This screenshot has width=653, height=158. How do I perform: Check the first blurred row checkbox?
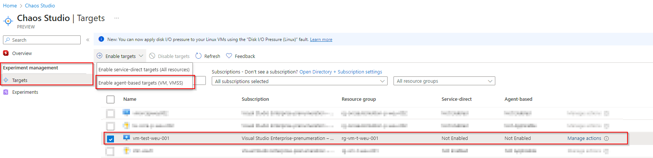click(110, 113)
